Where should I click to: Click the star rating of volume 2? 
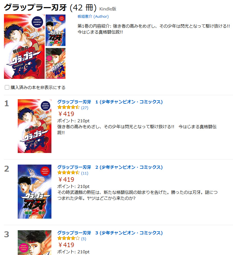click(x=69, y=173)
